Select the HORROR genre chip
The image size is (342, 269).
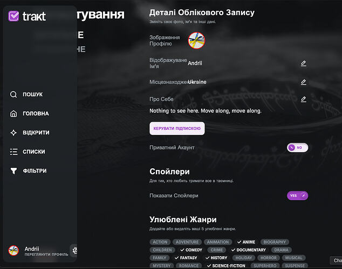269,258
